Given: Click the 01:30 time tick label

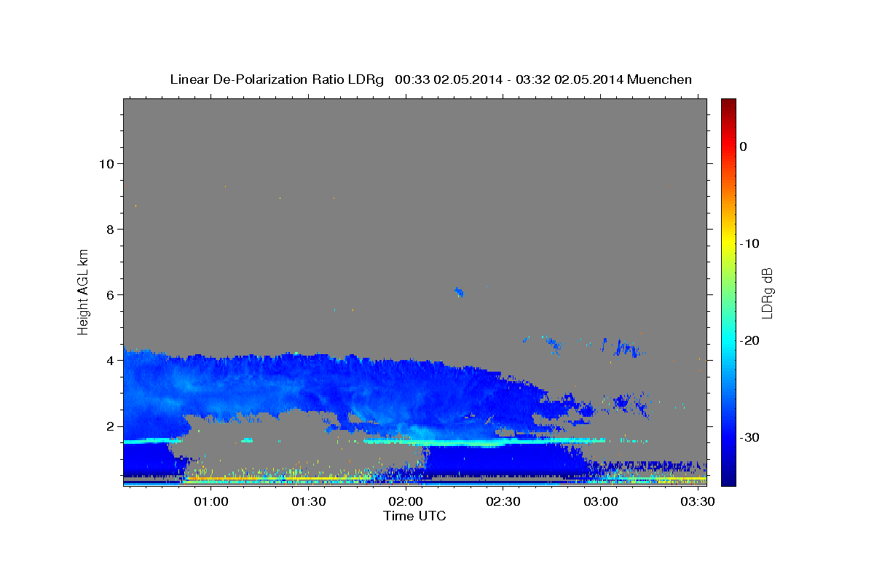Looking at the screenshot, I should (308, 502).
